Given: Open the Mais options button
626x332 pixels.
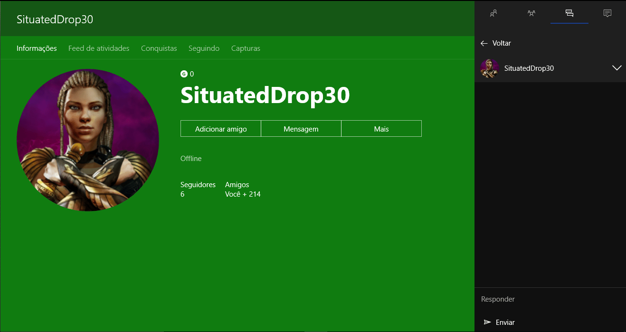Looking at the screenshot, I should (x=381, y=129).
